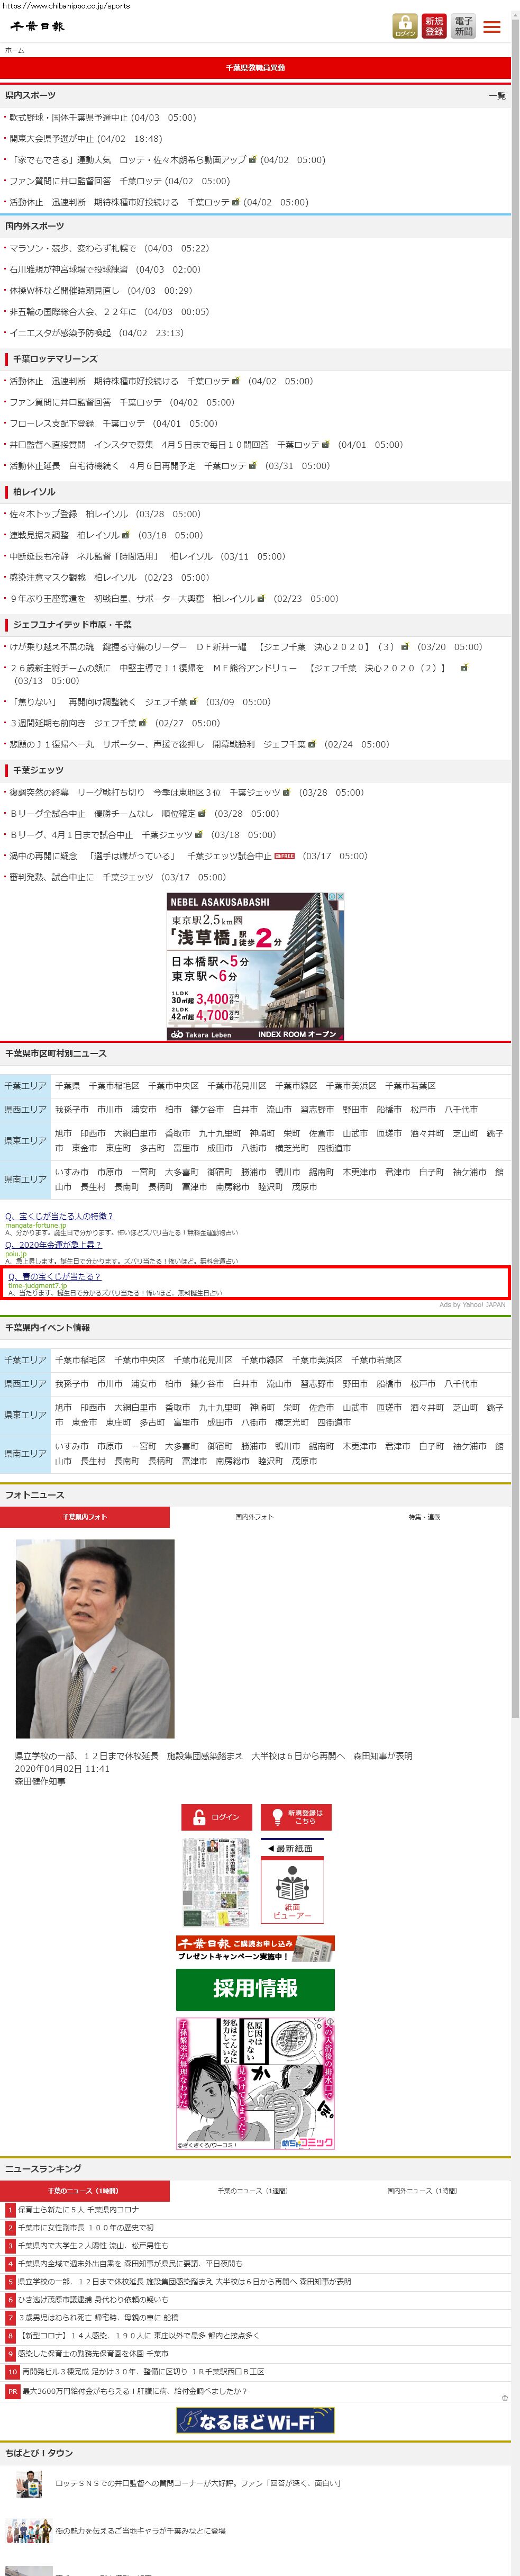The height and width of the screenshot is (2576, 520).
Task: Click the manga comic advertisement
Action: (255, 2083)
